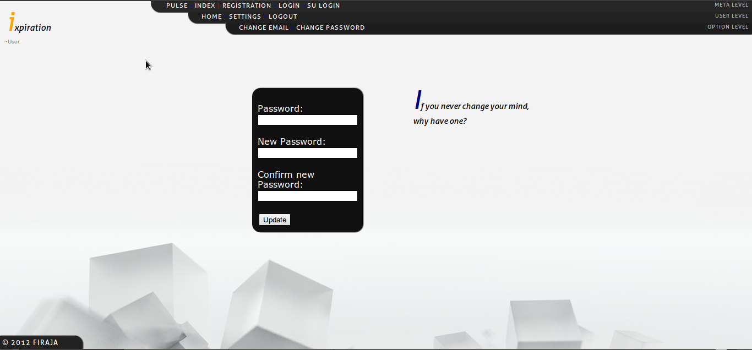
Task: Click the META LEVEL label
Action: [x=732, y=4]
